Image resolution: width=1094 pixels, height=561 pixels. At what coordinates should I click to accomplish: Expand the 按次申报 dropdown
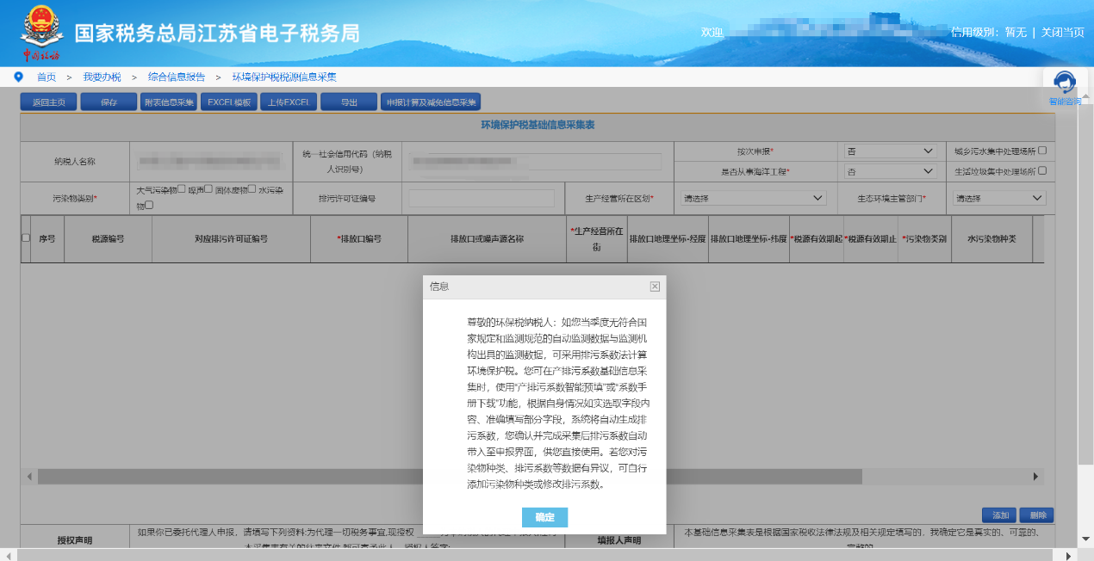[890, 151]
